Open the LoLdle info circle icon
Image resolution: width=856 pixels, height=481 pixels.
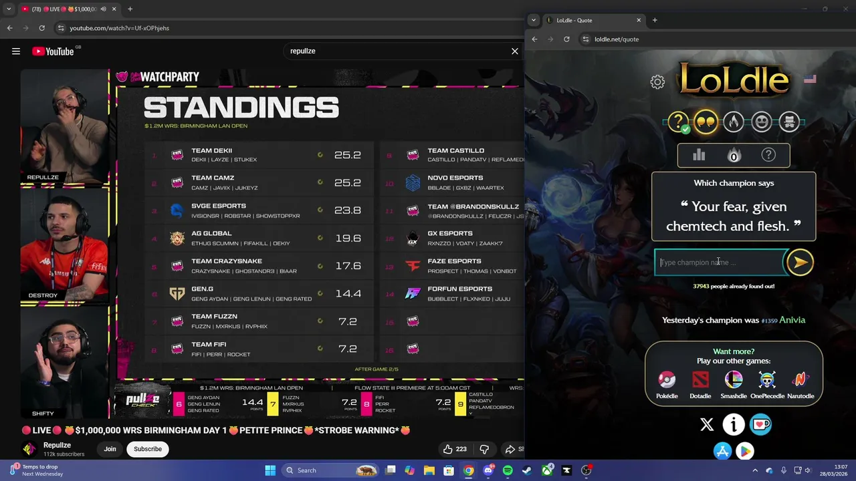(734, 424)
